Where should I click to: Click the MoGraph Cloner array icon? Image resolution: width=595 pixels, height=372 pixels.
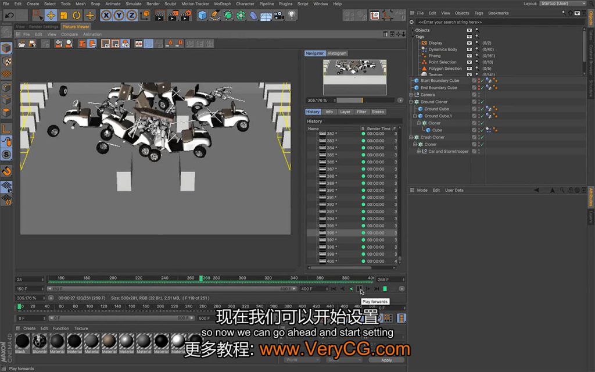click(x=241, y=16)
